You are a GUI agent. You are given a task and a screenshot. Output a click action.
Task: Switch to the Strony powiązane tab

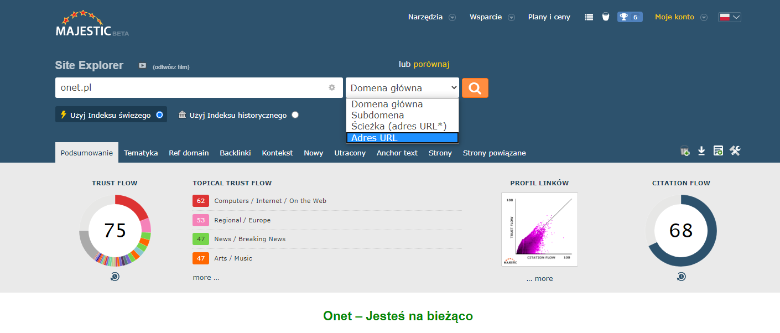494,153
